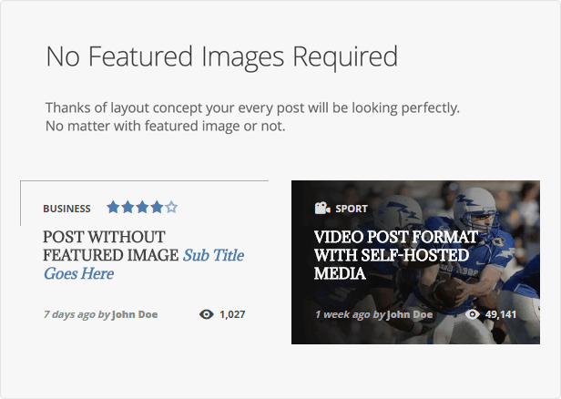The height and width of the screenshot is (399, 561).
Task: Open the SPORT category link
Action: tap(352, 209)
